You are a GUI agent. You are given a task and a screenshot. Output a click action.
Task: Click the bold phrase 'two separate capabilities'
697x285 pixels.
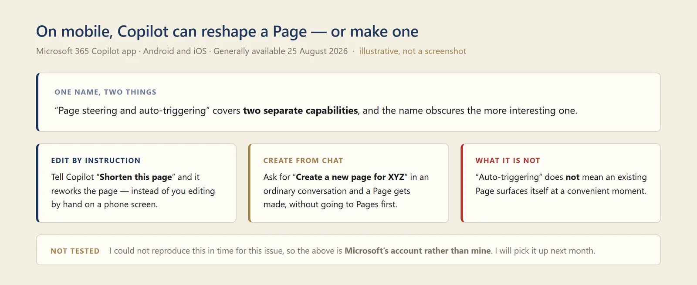[300, 111]
